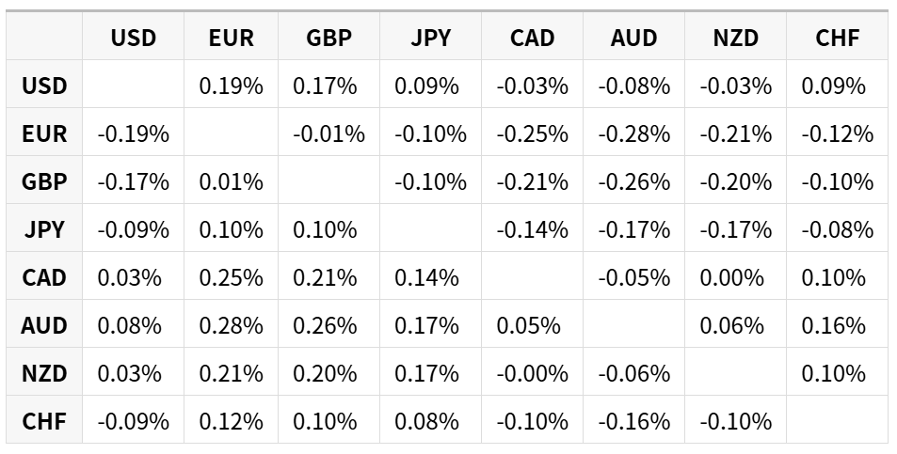Click NZD row CAD cell -0.00%
This screenshot has height=454, width=897.
click(532, 372)
